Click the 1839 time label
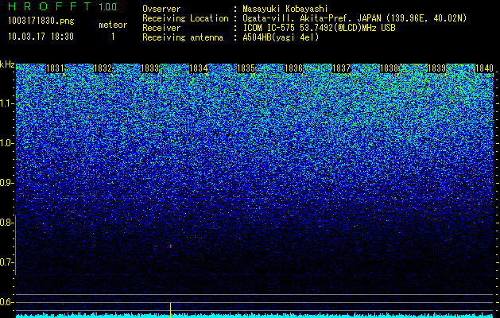 tap(436, 68)
